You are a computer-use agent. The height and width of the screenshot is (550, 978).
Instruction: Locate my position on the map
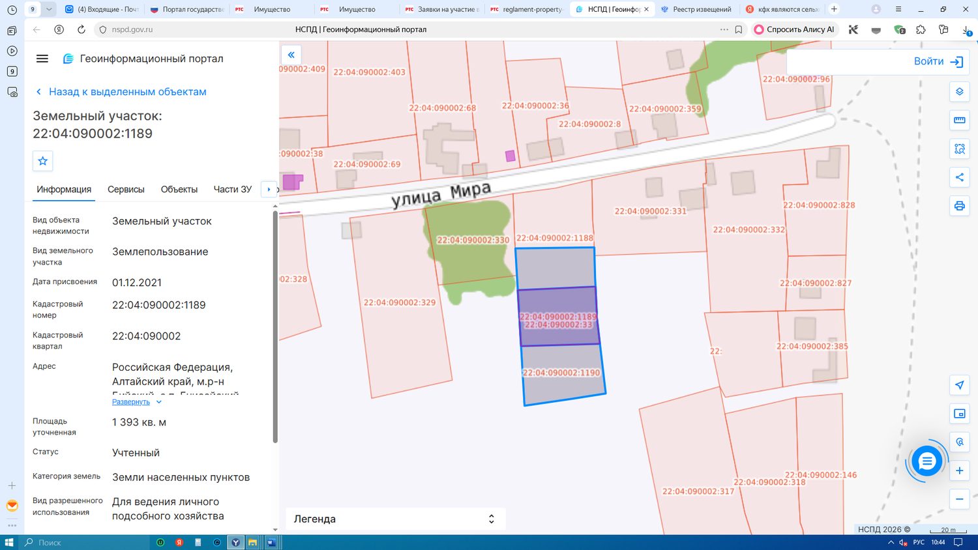tap(960, 385)
